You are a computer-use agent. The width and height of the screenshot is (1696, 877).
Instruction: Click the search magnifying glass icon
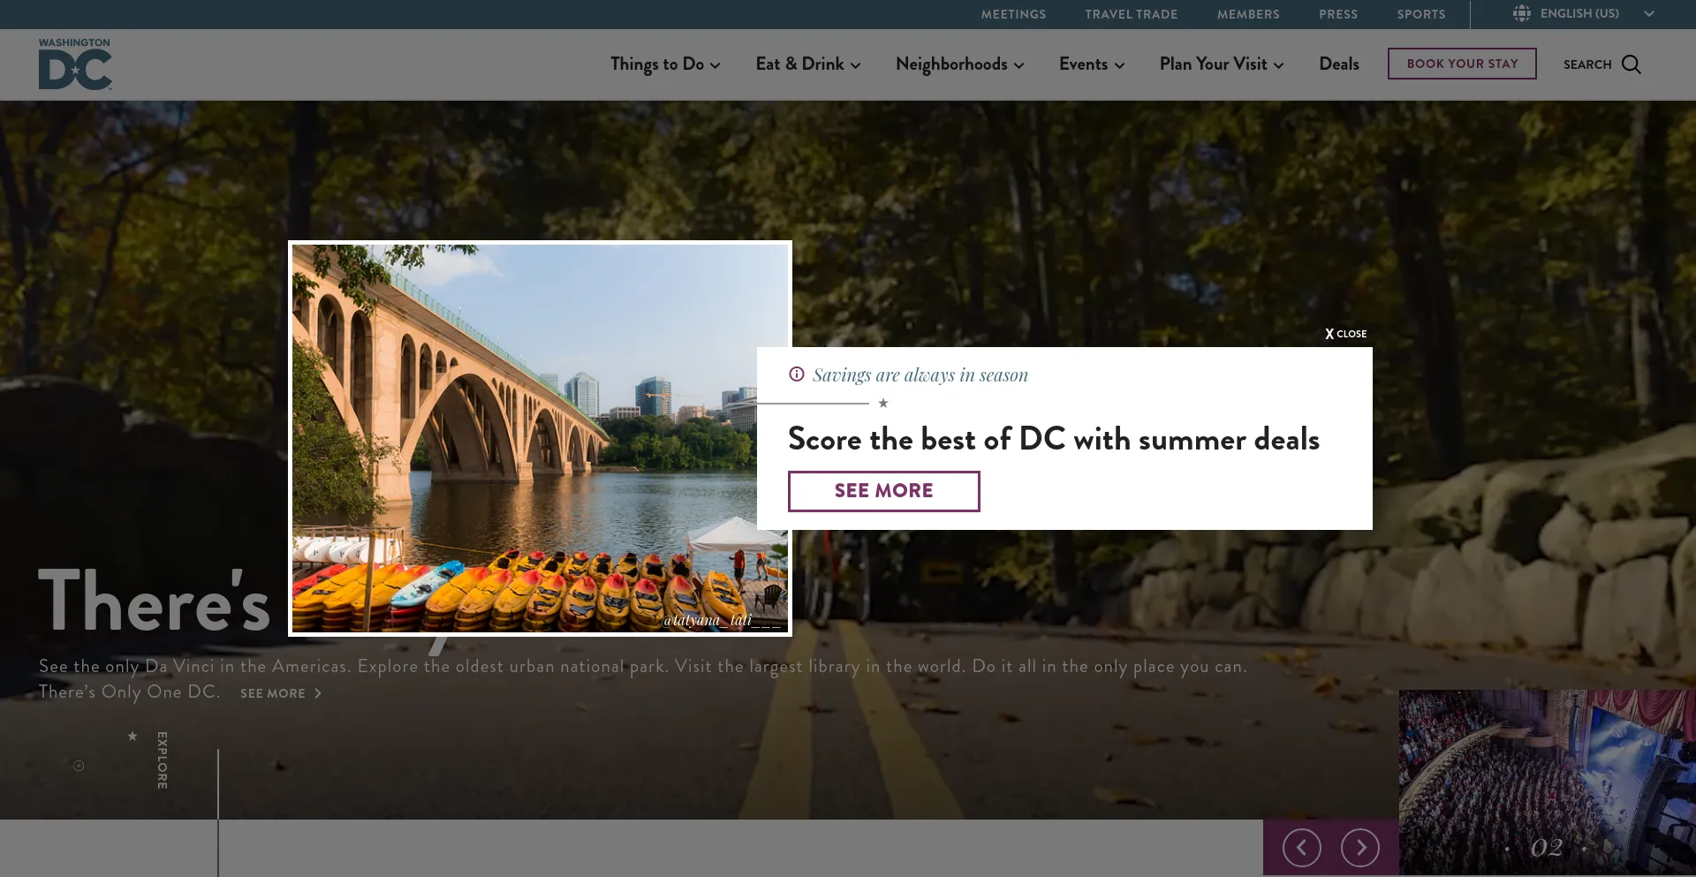[x=1632, y=64]
